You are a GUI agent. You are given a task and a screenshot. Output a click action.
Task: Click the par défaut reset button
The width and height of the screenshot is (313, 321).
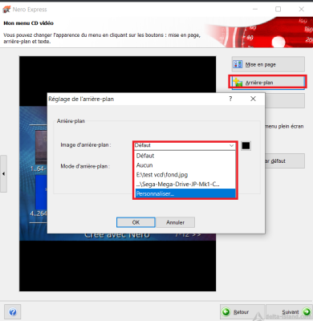[x=285, y=160]
